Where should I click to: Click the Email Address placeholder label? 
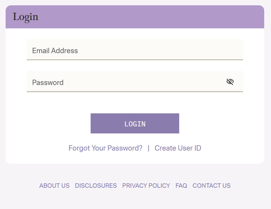(55, 51)
